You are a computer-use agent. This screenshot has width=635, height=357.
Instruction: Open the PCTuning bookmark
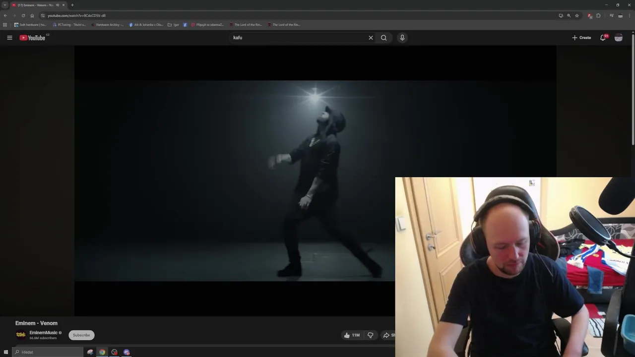[x=69, y=24]
